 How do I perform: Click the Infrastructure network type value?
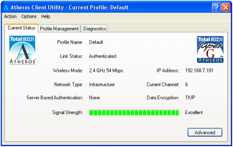[102, 84]
